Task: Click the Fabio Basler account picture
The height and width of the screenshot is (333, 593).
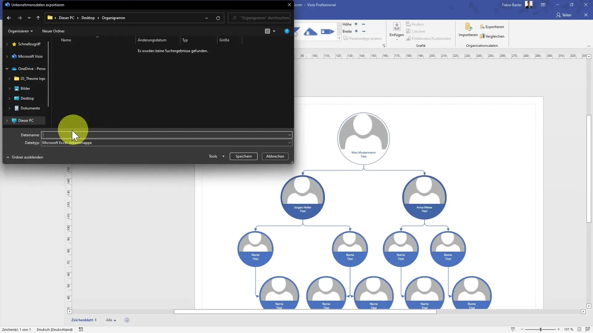Action: coord(529,5)
